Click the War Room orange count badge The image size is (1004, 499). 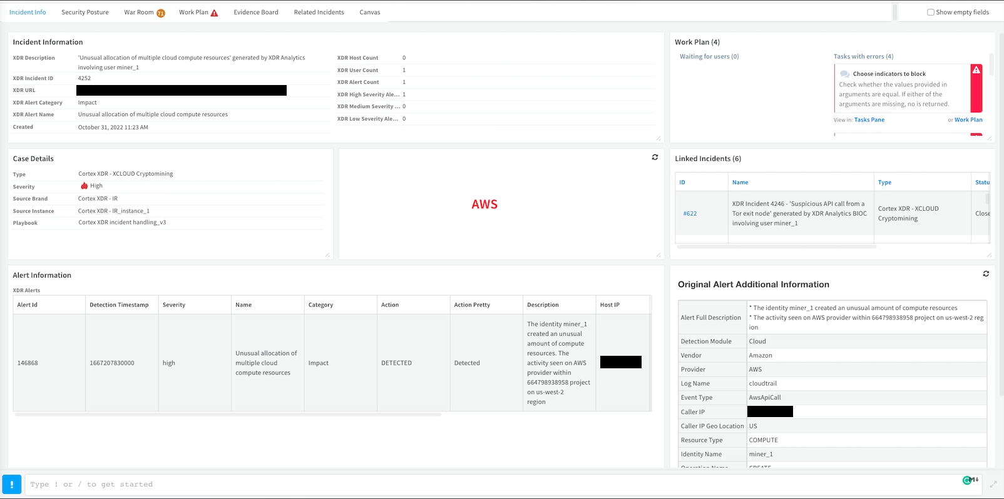(x=161, y=13)
